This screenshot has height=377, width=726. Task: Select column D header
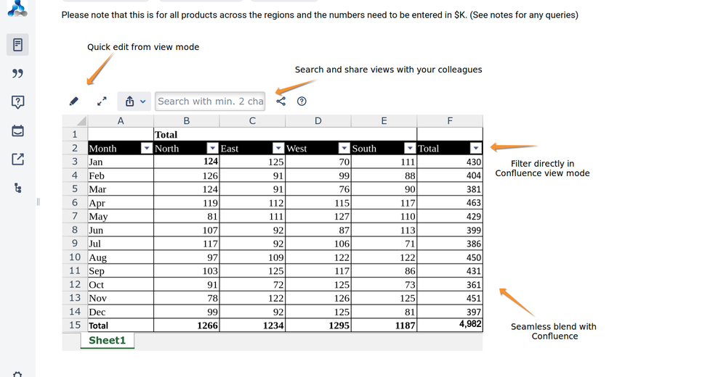point(318,121)
